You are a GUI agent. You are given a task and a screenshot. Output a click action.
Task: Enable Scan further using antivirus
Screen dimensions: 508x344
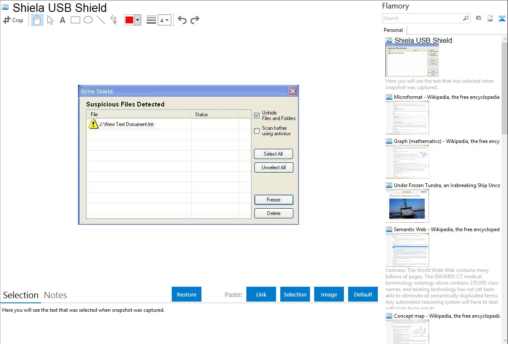[257, 131]
